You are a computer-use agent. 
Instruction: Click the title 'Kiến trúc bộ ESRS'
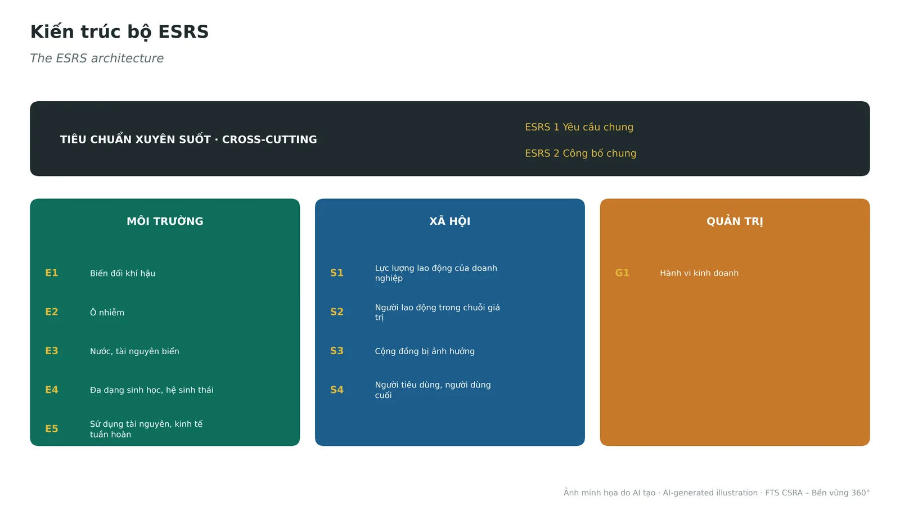click(x=119, y=32)
